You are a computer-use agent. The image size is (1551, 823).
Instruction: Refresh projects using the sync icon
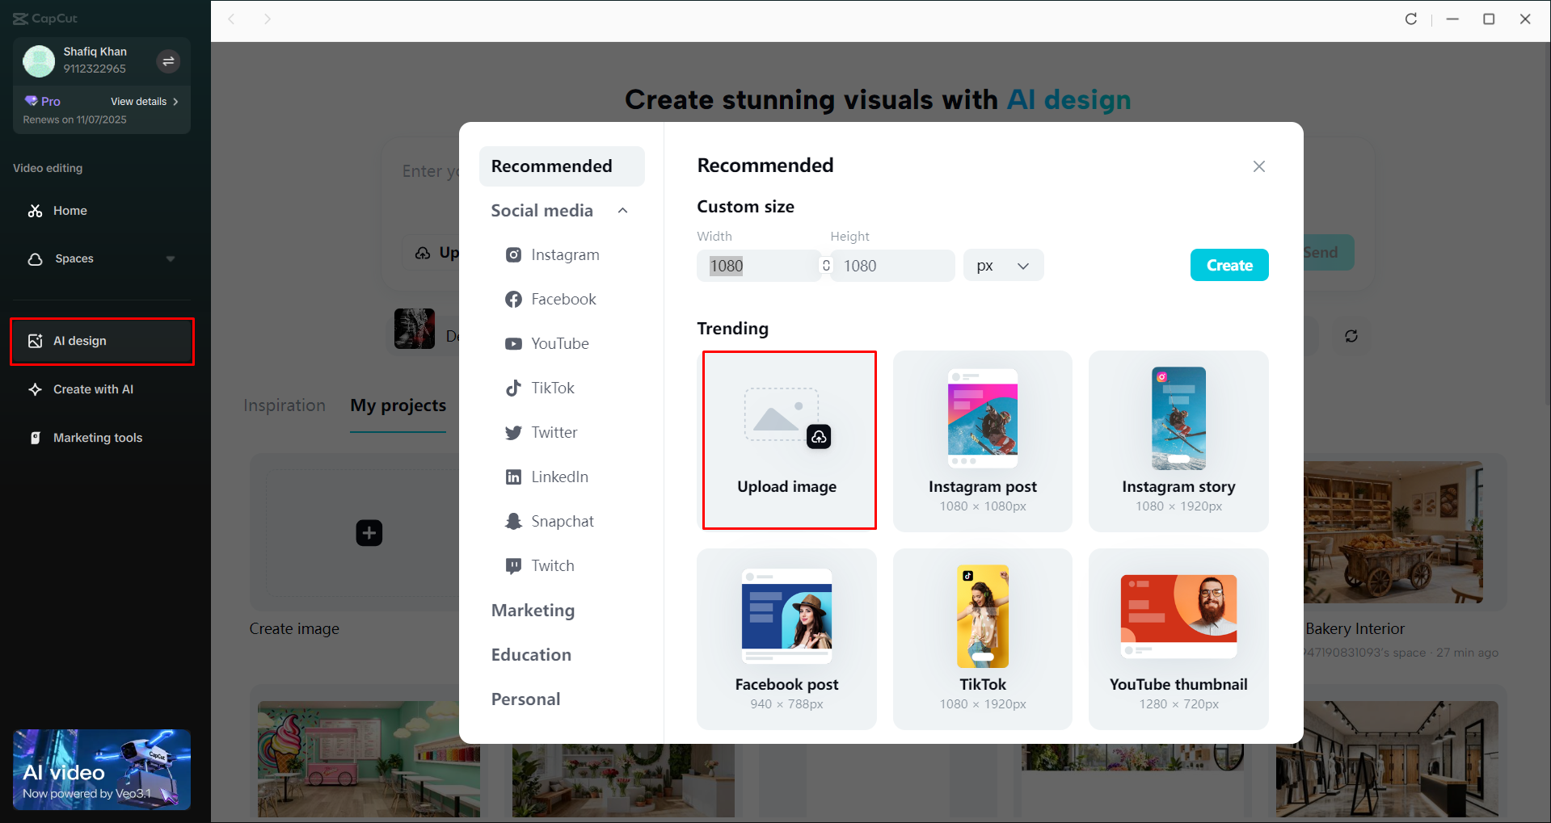pos(1351,336)
